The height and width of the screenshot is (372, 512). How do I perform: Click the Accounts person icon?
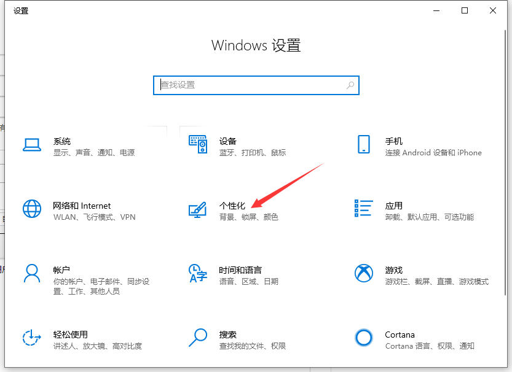(x=31, y=273)
